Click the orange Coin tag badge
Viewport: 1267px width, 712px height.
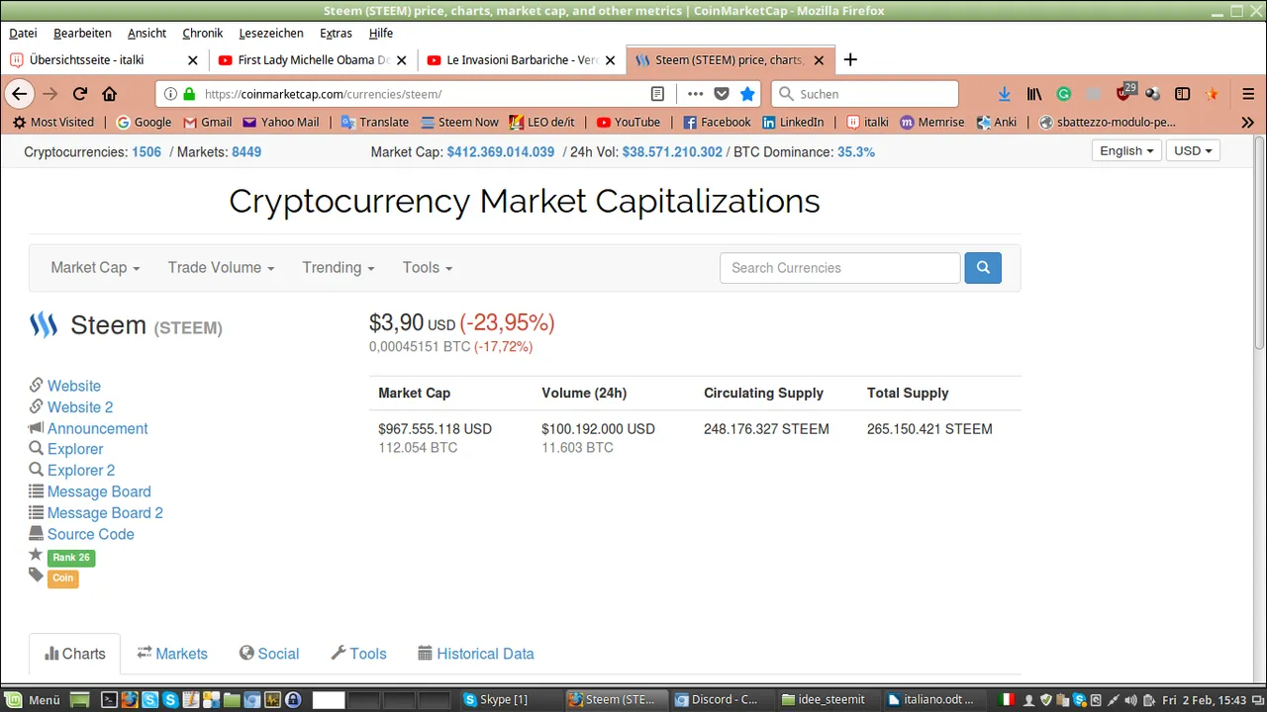(x=62, y=578)
